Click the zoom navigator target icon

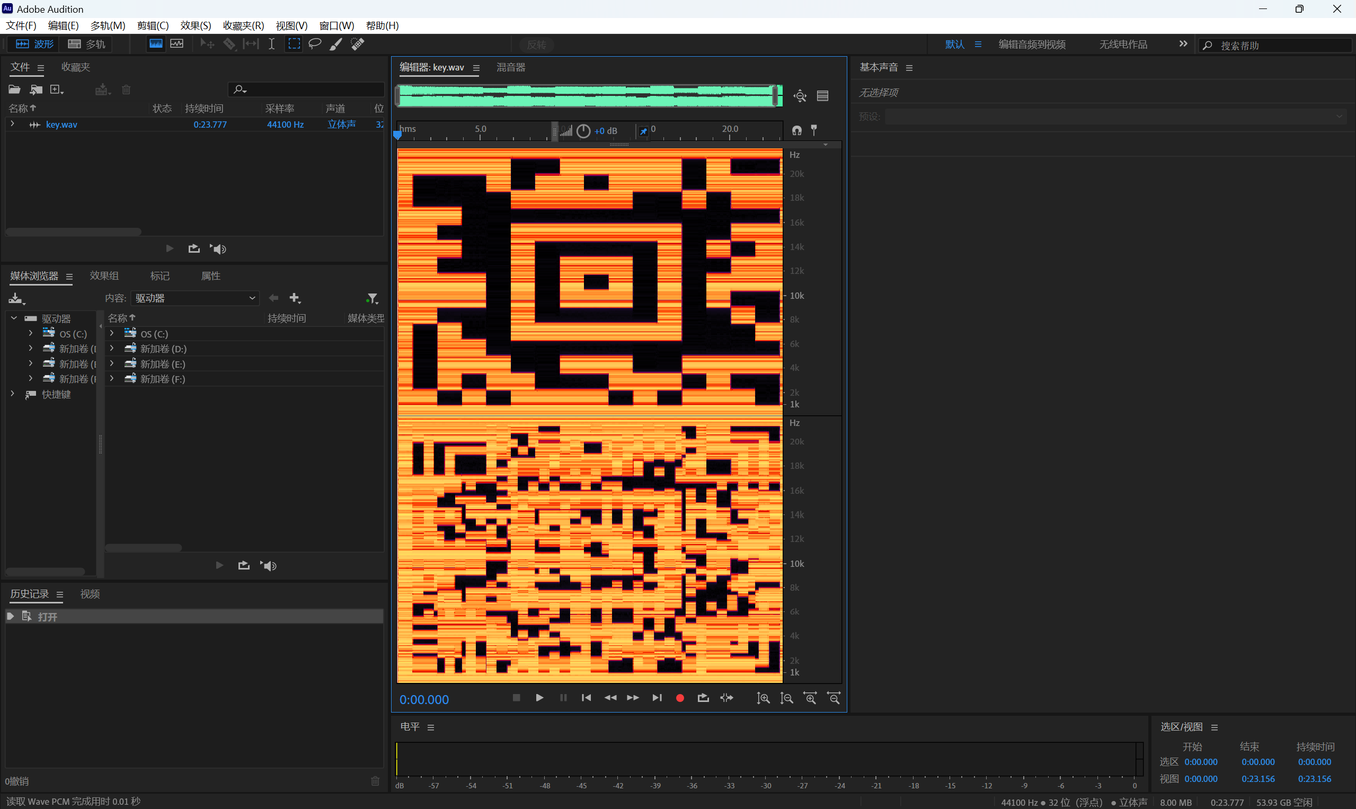pyautogui.click(x=800, y=96)
